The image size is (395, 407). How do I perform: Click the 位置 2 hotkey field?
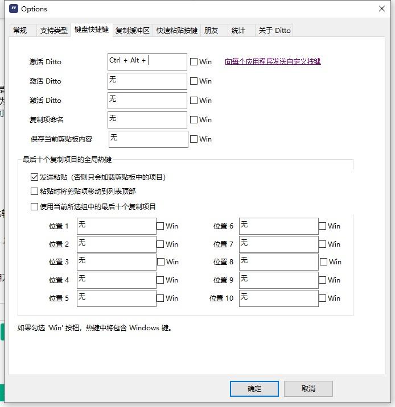coord(117,244)
